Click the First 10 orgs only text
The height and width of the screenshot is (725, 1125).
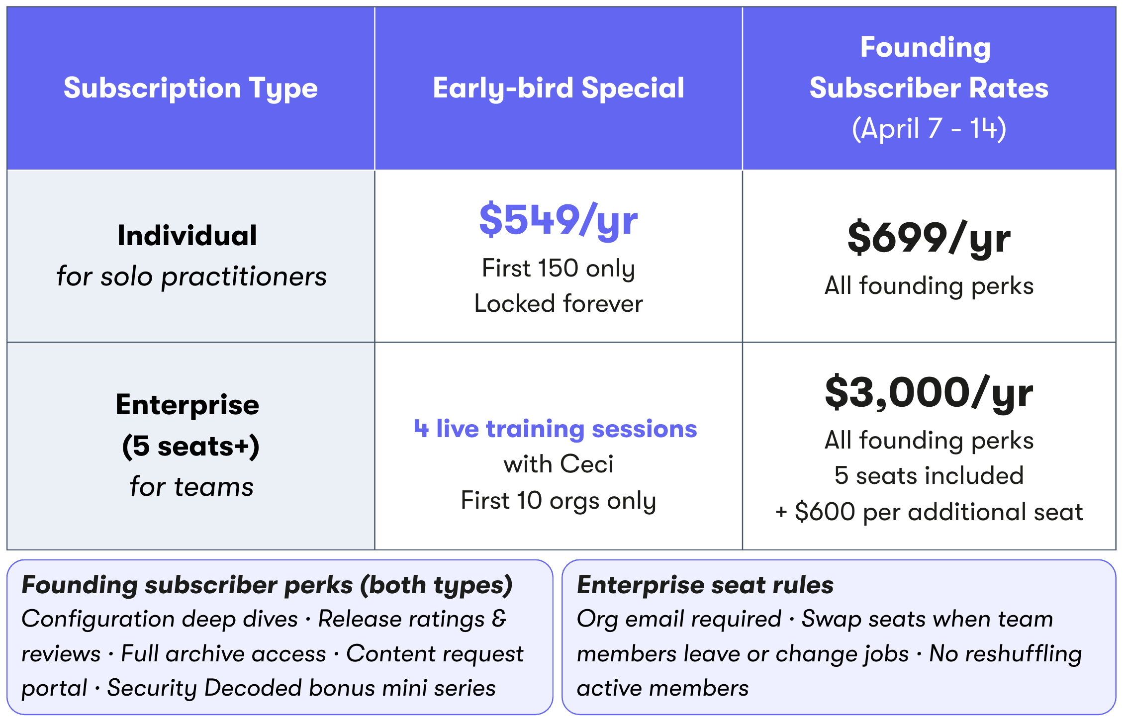point(559,501)
